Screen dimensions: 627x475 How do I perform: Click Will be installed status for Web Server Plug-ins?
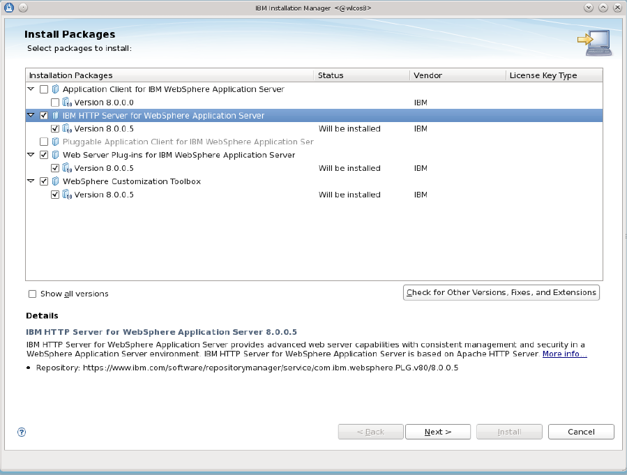[349, 168]
